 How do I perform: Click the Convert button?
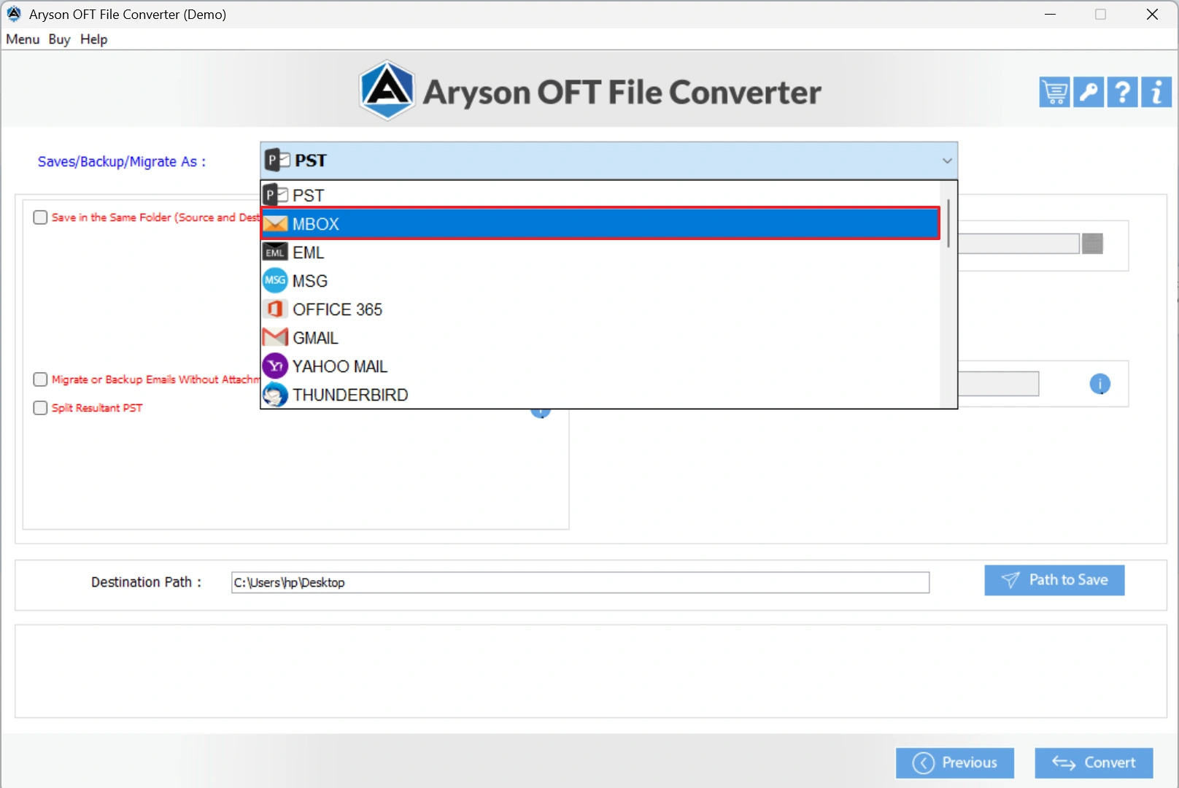1094,763
